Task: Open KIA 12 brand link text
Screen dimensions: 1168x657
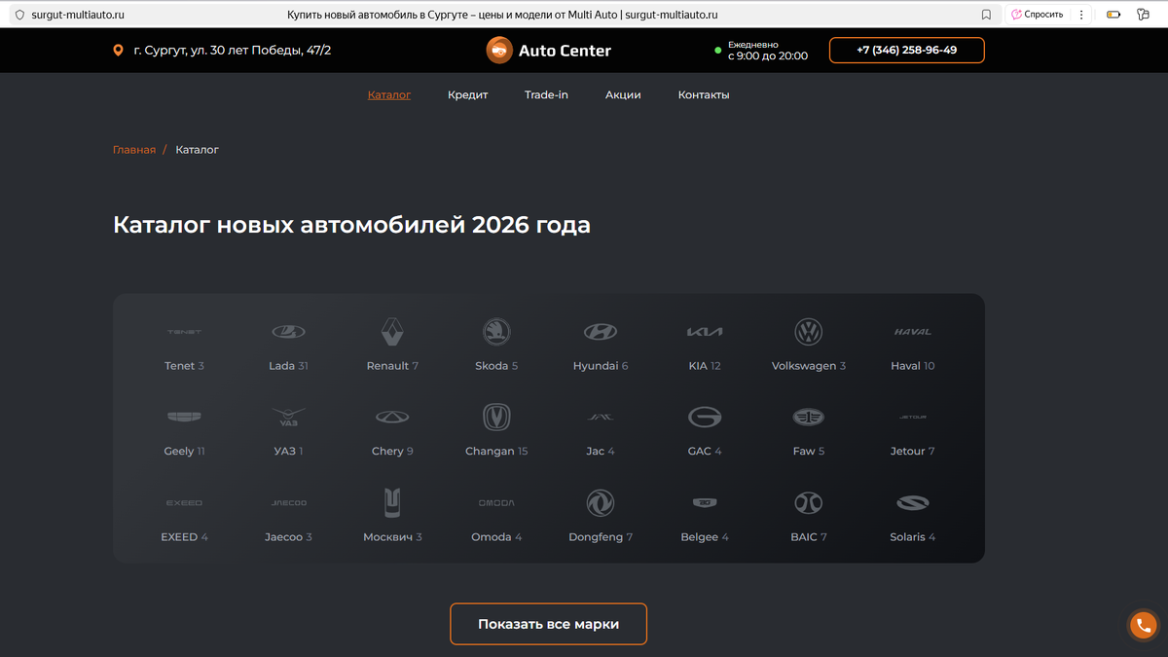Action: point(705,366)
